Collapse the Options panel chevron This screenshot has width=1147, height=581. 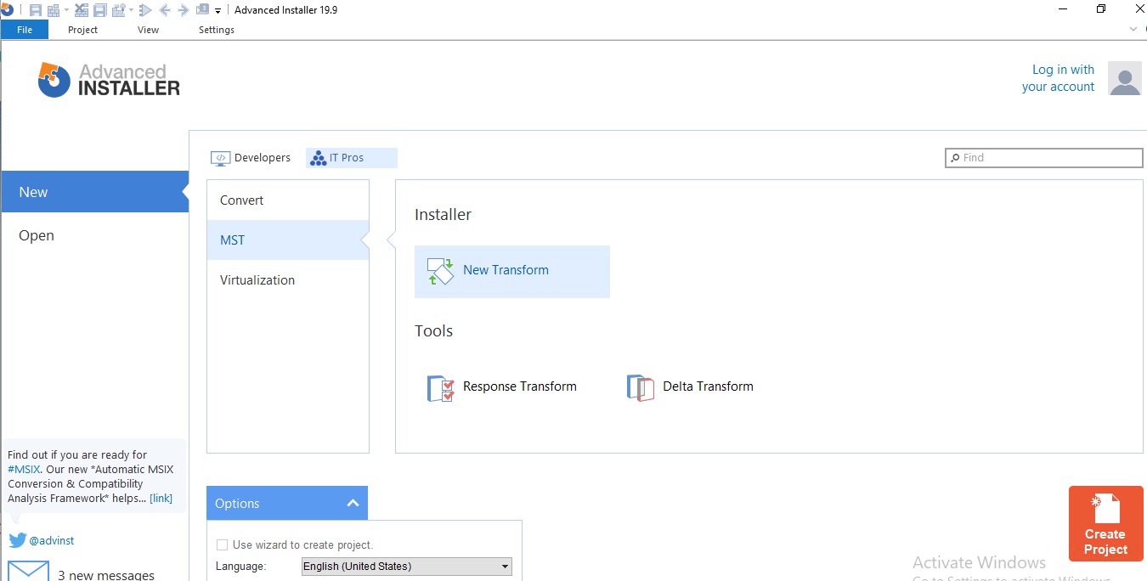353,503
